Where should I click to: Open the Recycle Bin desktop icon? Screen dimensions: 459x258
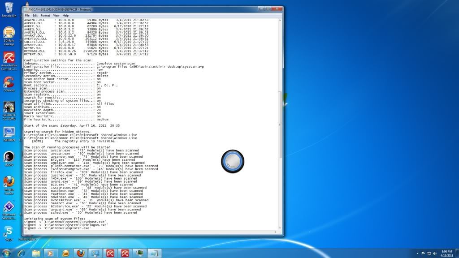[x=9, y=10]
